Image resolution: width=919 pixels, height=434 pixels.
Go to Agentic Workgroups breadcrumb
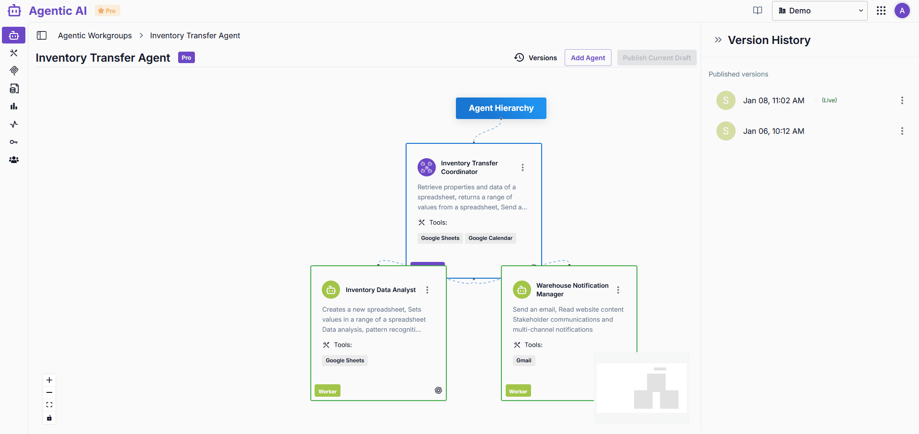click(95, 35)
